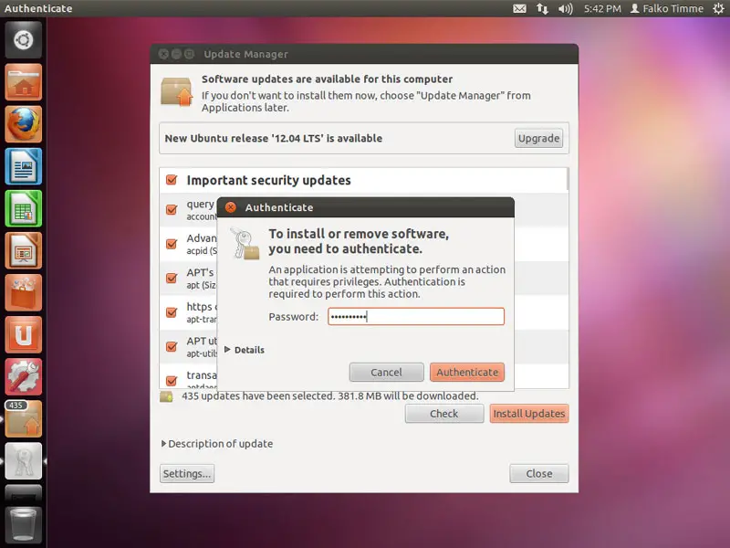The width and height of the screenshot is (730, 548).
Task: Launch Firefox from the launcher
Action: (24, 124)
